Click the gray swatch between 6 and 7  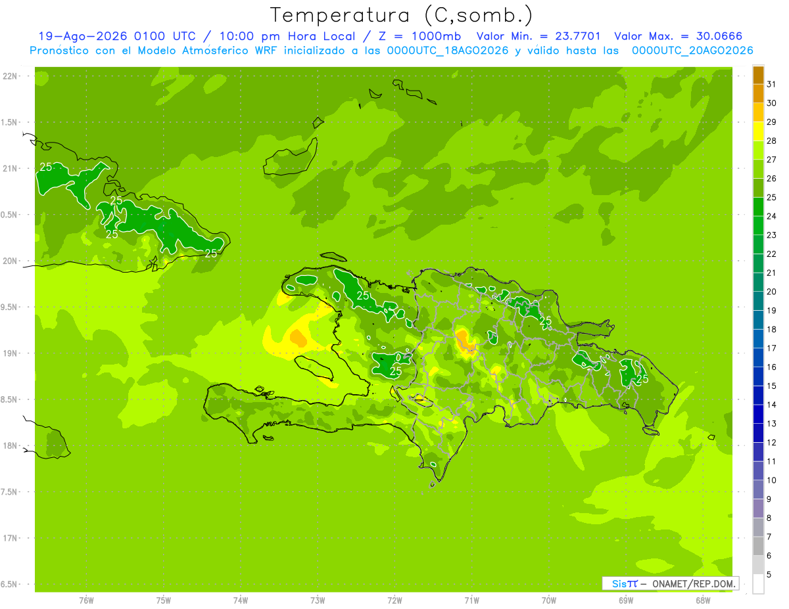[x=758, y=546]
